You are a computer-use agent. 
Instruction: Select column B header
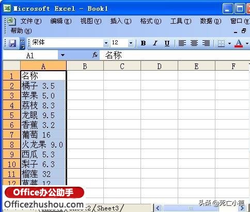tap(85, 66)
